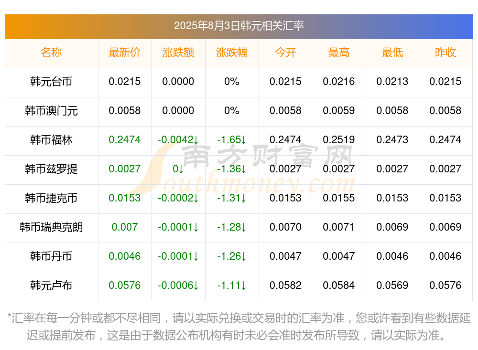Image resolution: width=478 pixels, height=350 pixels.
Task: Click 韩币丹币 opening value 0.0047
Action: (x=286, y=256)
